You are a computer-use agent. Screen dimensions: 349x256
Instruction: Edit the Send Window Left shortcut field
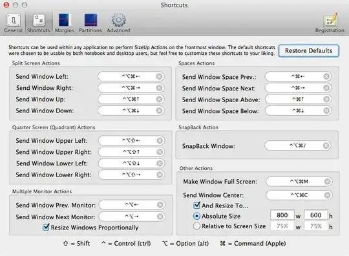pos(131,76)
